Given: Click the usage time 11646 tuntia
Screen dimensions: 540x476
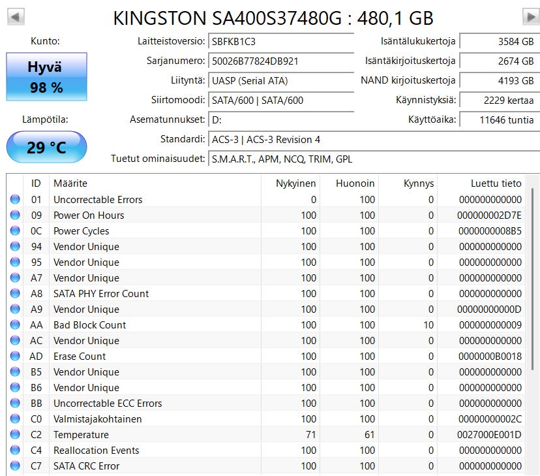Looking at the screenshot, I should [x=500, y=120].
